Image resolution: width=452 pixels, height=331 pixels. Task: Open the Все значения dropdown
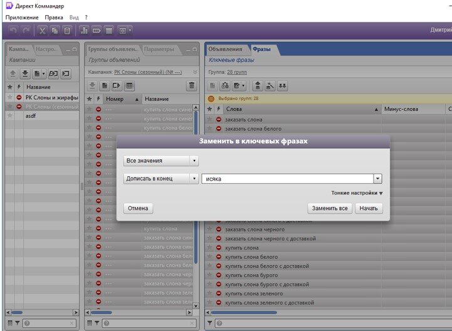[161, 160]
